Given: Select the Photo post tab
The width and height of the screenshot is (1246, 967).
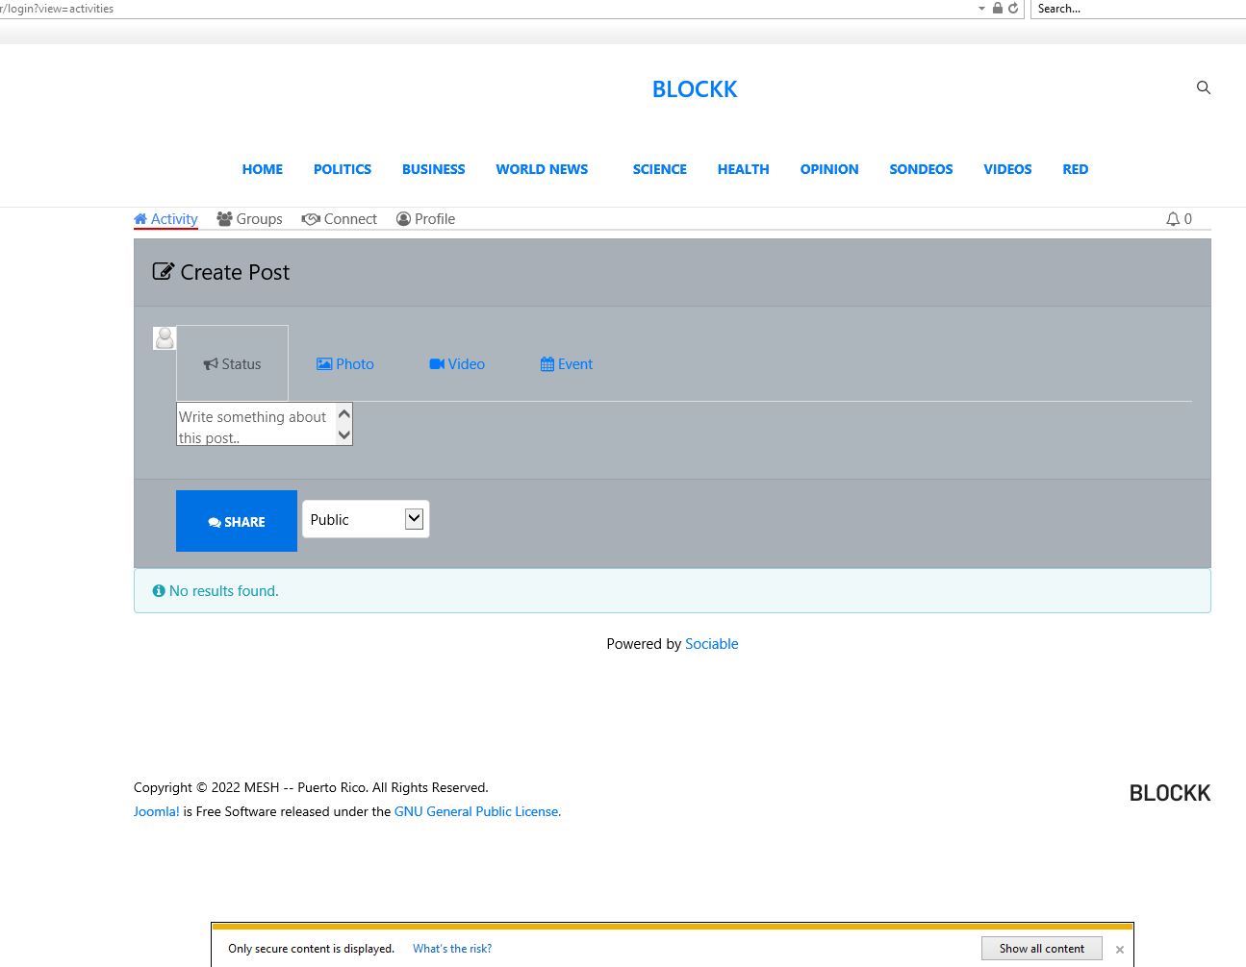Looking at the screenshot, I should (344, 364).
